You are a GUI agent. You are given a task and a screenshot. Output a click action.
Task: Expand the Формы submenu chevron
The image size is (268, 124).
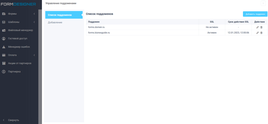click(x=34, y=14)
